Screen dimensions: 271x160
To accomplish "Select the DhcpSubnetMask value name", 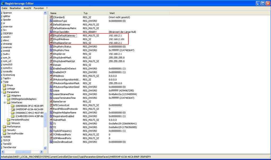I will 62,58.
